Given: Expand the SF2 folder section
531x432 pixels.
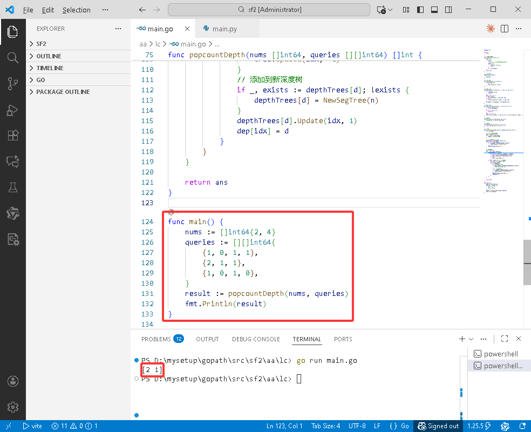Looking at the screenshot, I should (x=78, y=44).
